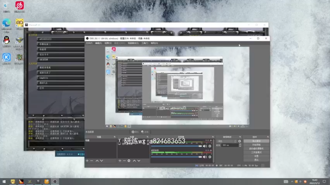This screenshot has width=330, height=185.
Task: Toggle lock on the display capture source
Action: [x=148, y=143]
